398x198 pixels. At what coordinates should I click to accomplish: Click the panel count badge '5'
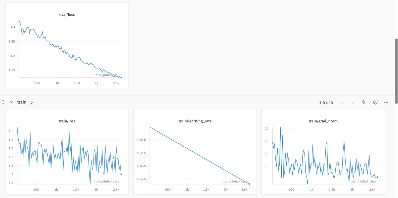[x=32, y=102]
